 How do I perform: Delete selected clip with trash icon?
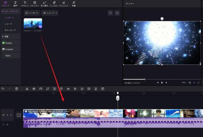point(16,89)
